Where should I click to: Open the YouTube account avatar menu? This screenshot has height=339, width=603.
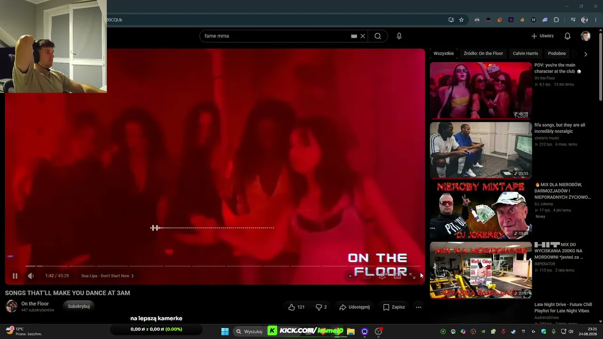click(x=586, y=36)
